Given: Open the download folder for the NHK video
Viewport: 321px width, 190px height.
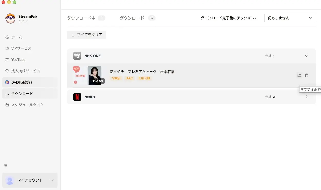Looking at the screenshot, I should [x=299, y=75].
